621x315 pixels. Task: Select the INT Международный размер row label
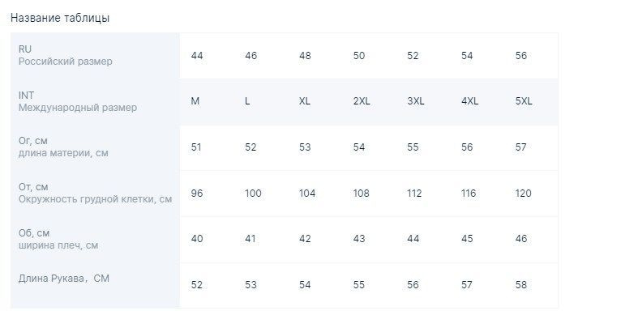point(78,101)
